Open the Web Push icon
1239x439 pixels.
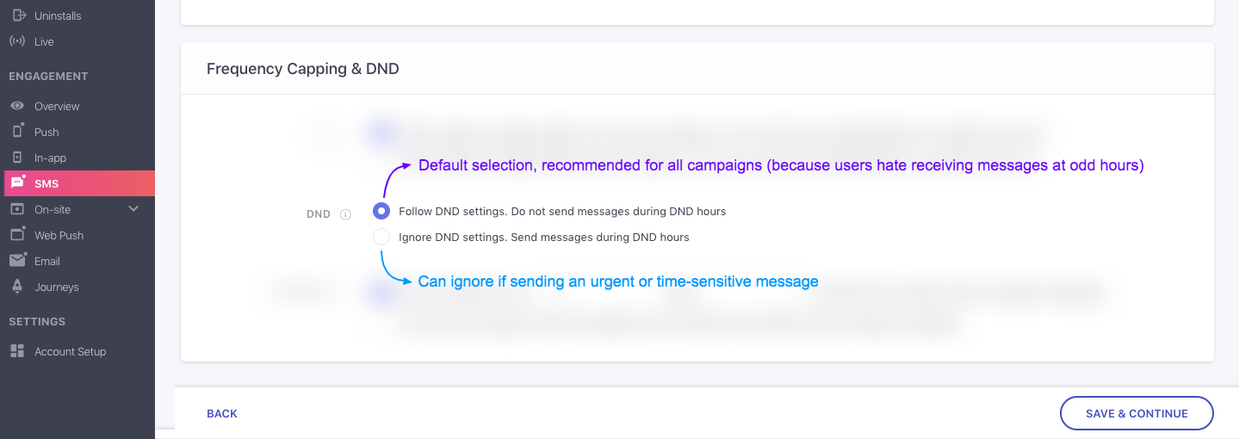(x=17, y=234)
